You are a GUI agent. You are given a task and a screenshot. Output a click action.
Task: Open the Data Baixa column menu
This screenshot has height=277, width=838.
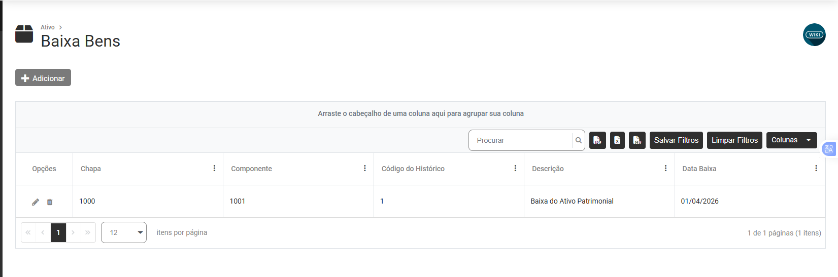[816, 169]
